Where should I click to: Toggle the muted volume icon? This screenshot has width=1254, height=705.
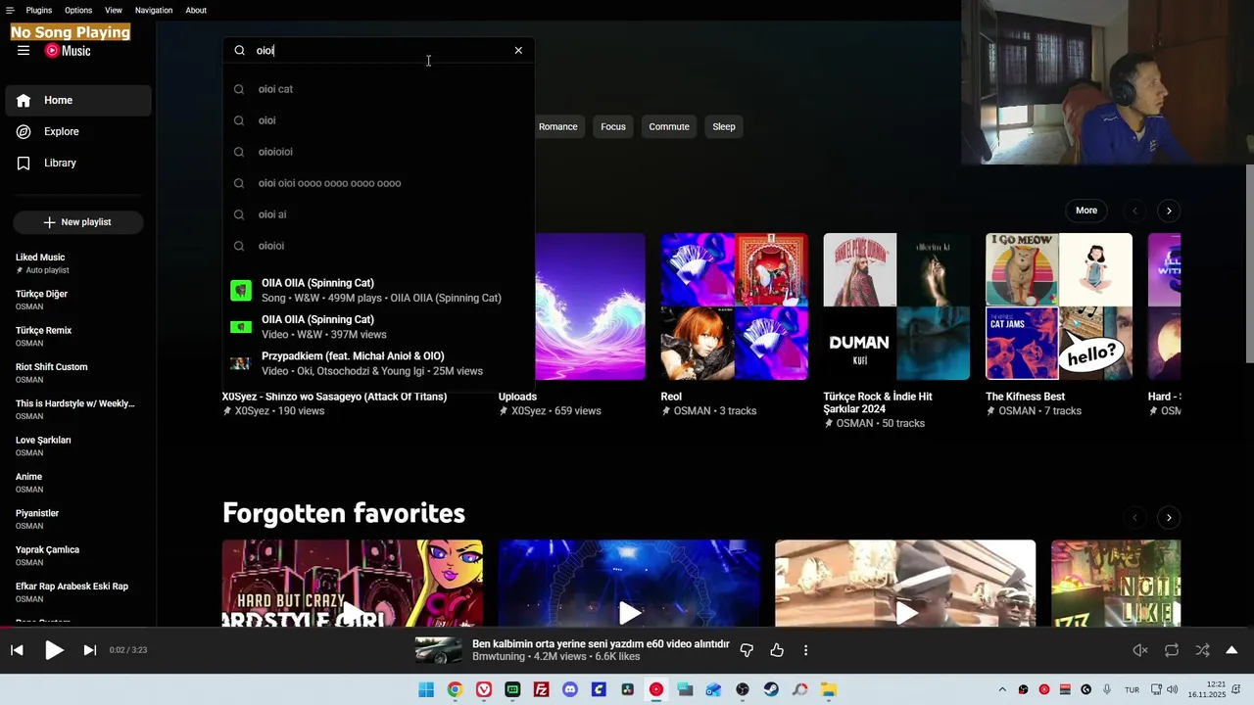pyautogui.click(x=1140, y=650)
